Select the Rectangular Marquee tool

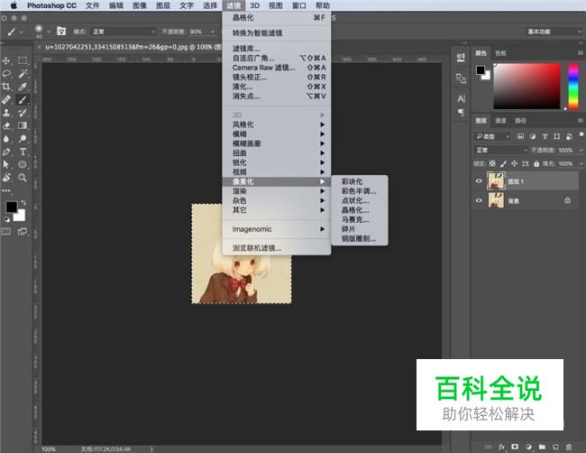(x=23, y=60)
